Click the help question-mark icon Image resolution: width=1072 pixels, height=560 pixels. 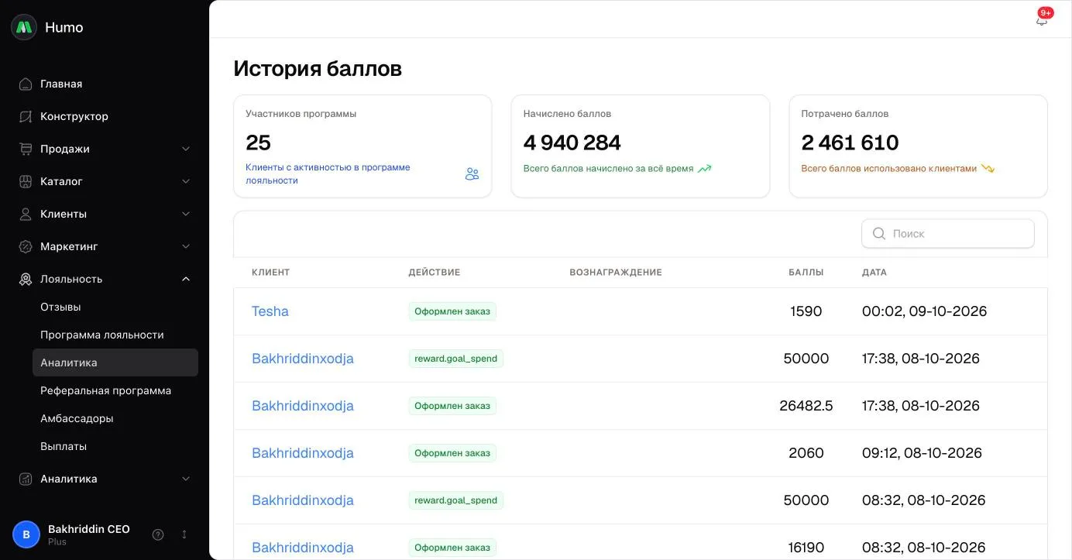(x=158, y=534)
